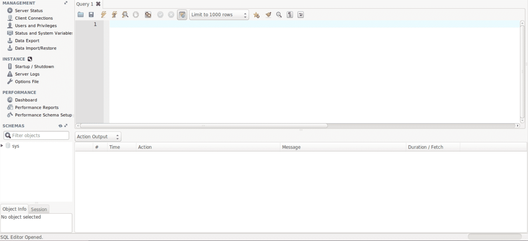The width and height of the screenshot is (528, 241).
Task: Rollback the current transaction
Action: point(171,15)
